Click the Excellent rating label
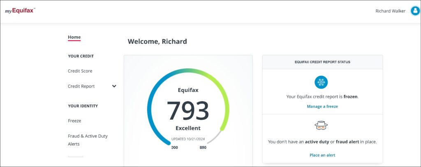Screen dimensions: 421x167 point(188,128)
